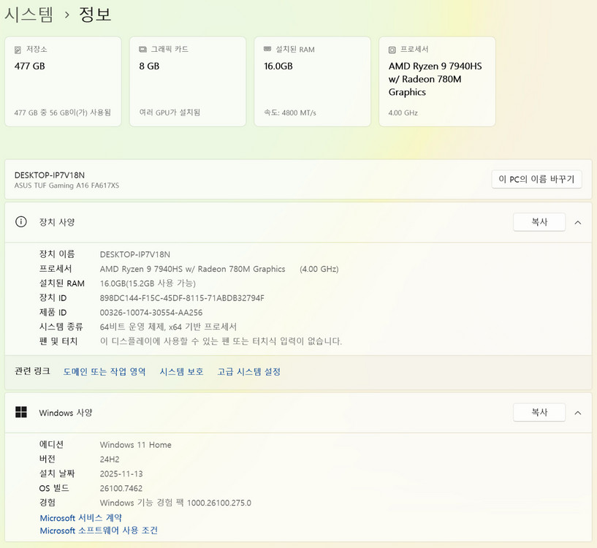Click the ASUS TUF Gaming A16 model text
The width and height of the screenshot is (597, 548).
coord(66,186)
